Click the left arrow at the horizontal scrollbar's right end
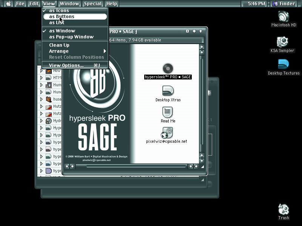Screen dimensions: 302x226 (x=191, y=166)
